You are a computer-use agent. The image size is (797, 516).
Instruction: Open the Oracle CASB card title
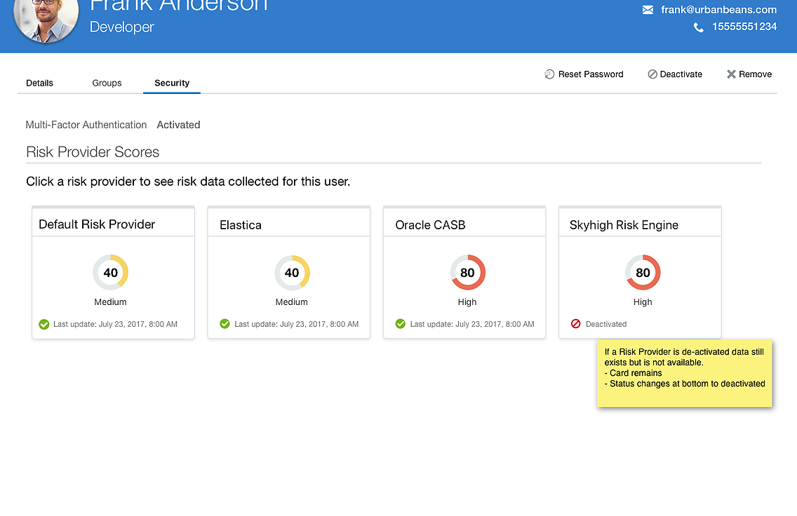[x=431, y=225]
